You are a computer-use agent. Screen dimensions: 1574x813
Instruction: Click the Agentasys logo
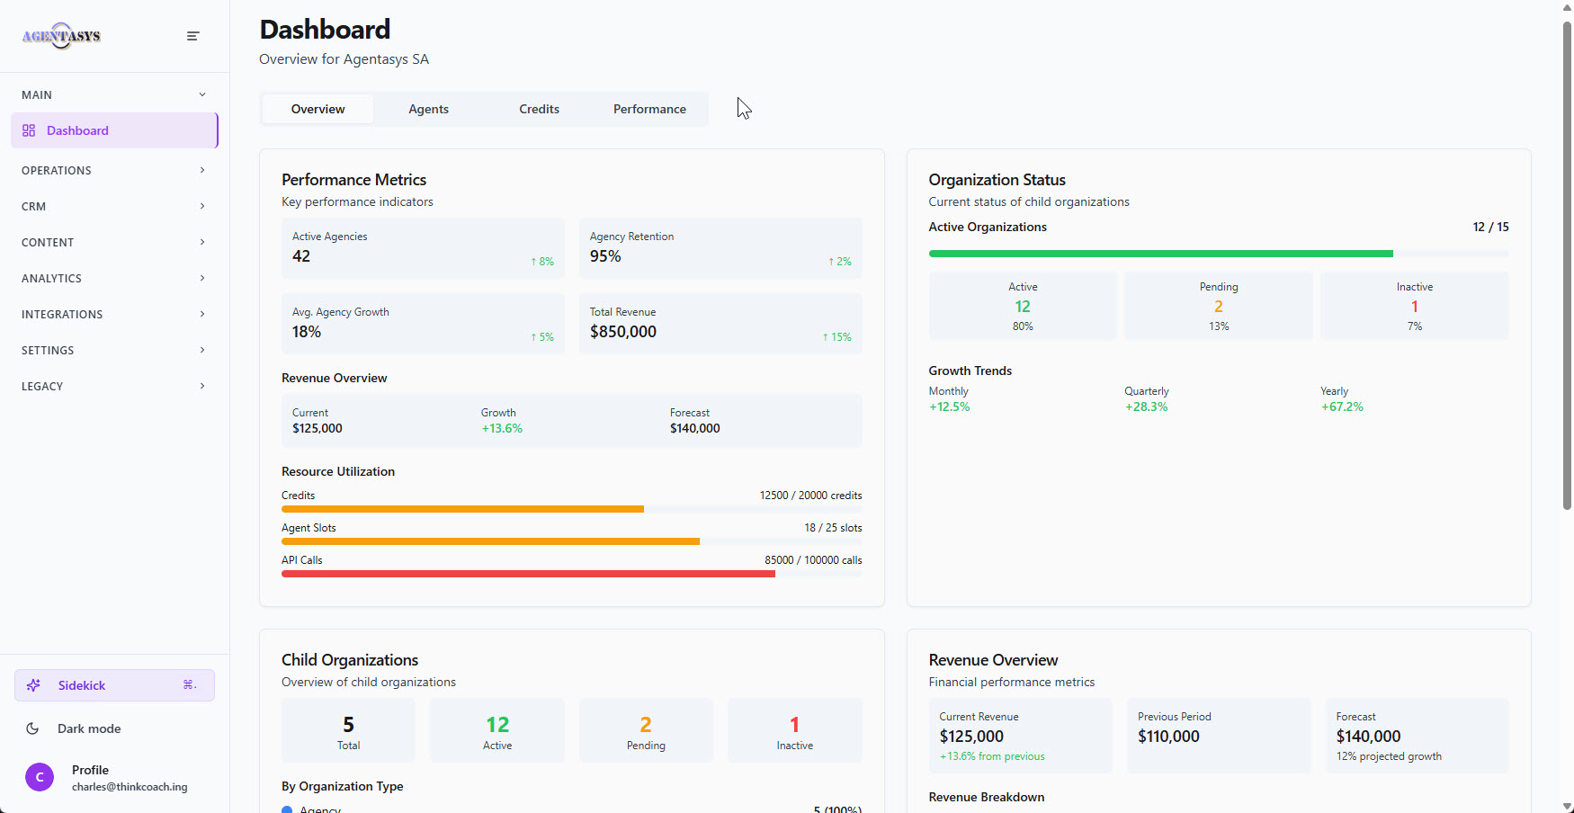[x=61, y=36]
